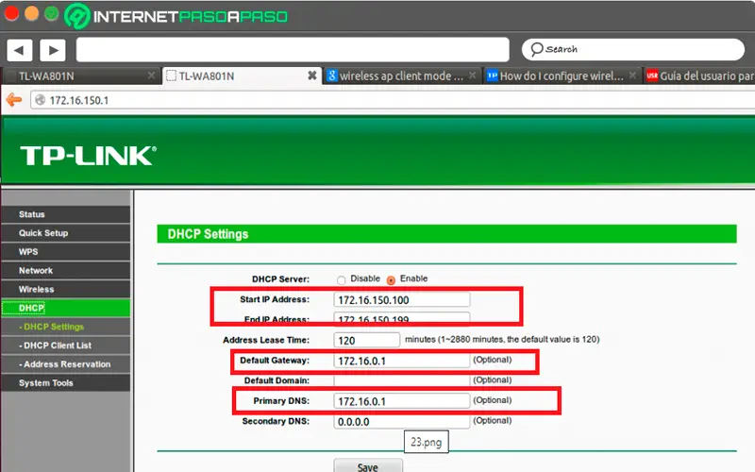Click the Secondary DNS field
755x472 pixels.
[x=402, y=421]
